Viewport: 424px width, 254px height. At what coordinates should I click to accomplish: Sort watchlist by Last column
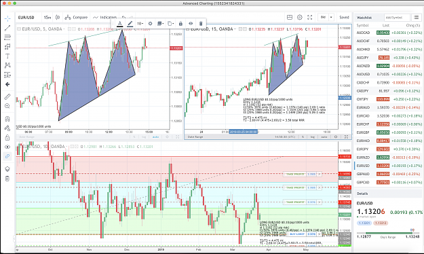pos(386,25)
